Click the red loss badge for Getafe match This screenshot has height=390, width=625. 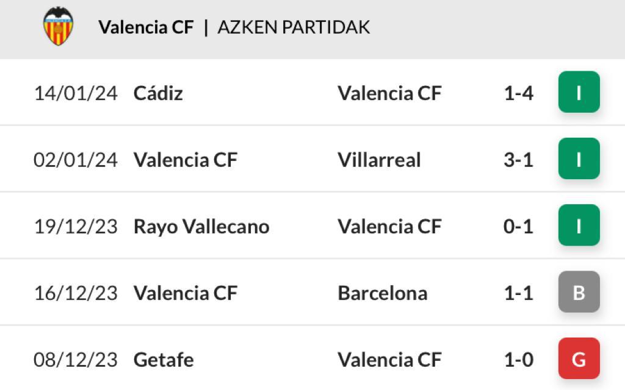point(579,359)
